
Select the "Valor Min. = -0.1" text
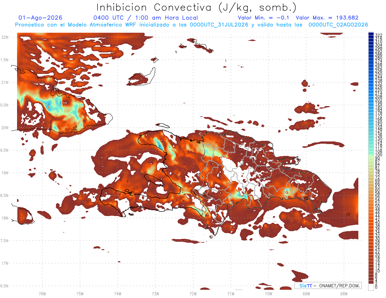click(263, 18)
